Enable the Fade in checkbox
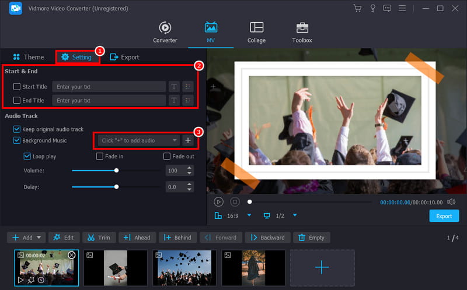The height and width of the screenshot is (290, 467). pos(100,156)
